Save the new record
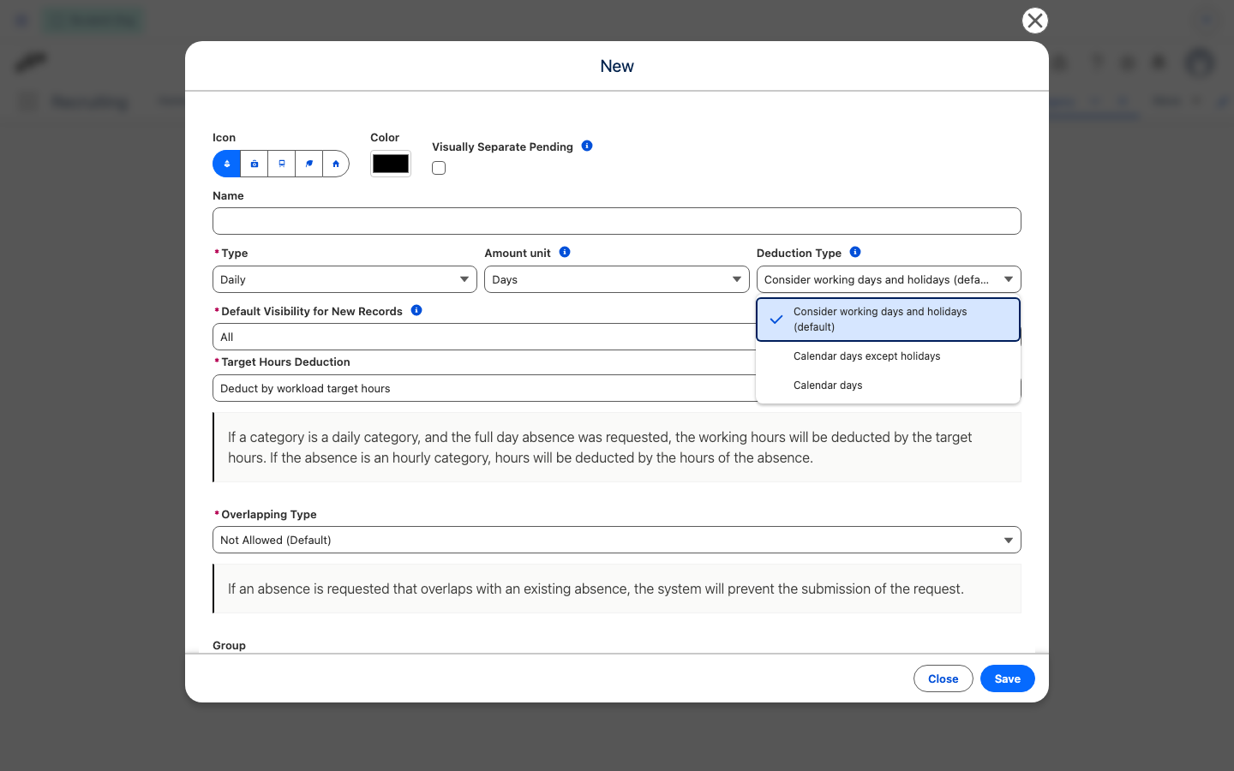Image resolution: width=1234 pixels, height=771 pixels. (x=1008, y=678)
